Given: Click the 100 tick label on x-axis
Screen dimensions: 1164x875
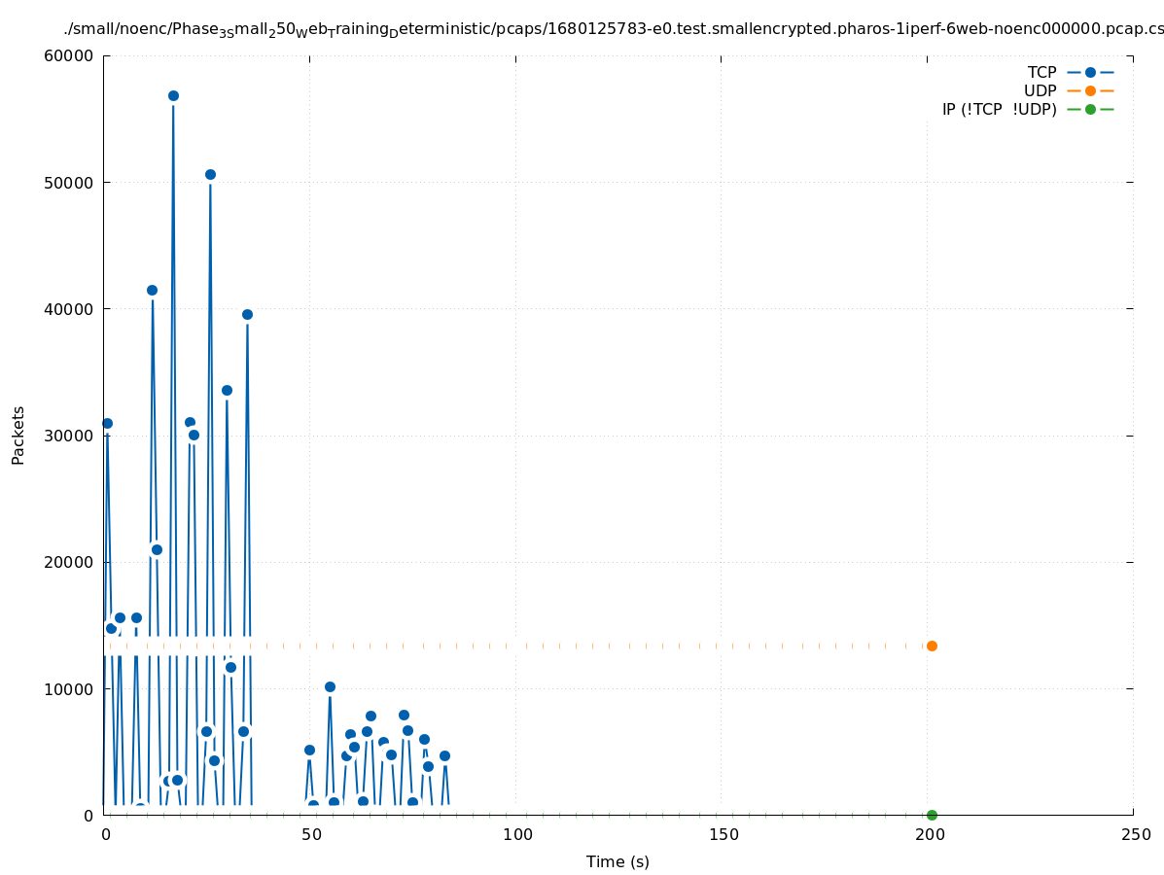Looking at the screenshot, I should (x=516, y=835).
